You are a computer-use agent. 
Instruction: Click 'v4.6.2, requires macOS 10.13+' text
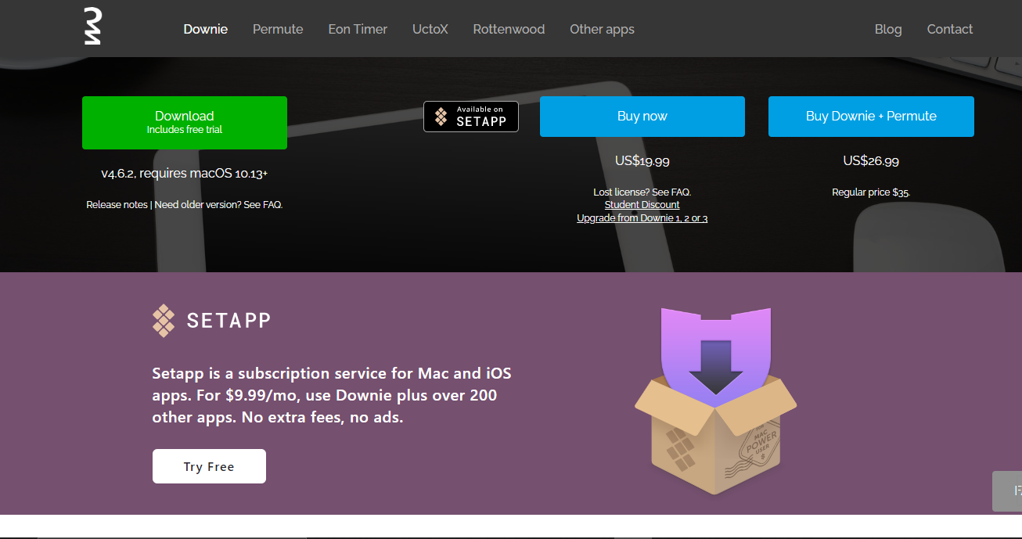[x=185, y=174]
